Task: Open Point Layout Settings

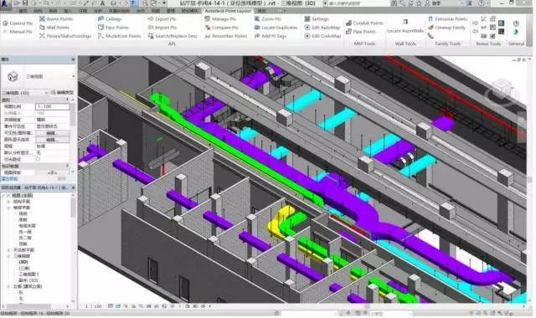Action: pos(317,18)
